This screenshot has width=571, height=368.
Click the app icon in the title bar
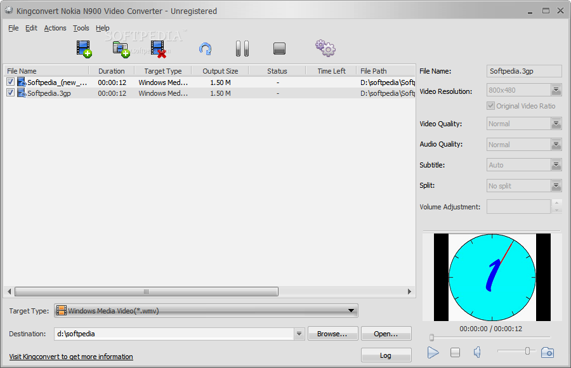tap(9, 11)
